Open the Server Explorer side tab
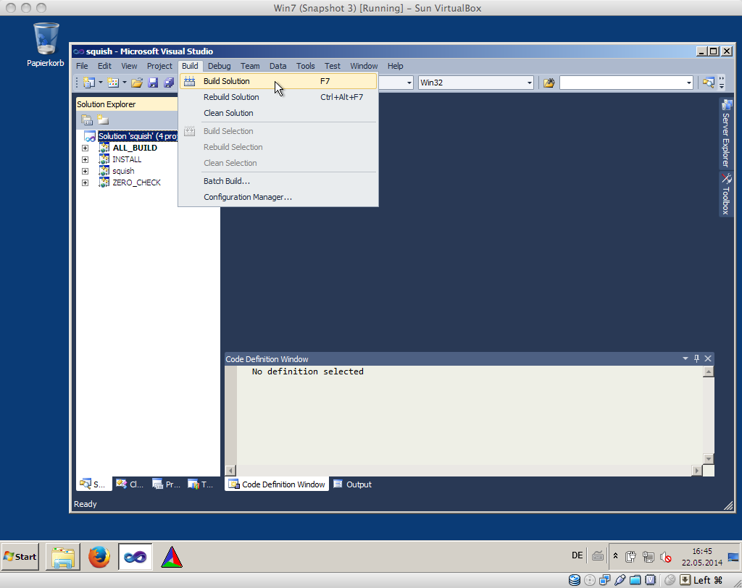742x588 pixels. point(726,133)
